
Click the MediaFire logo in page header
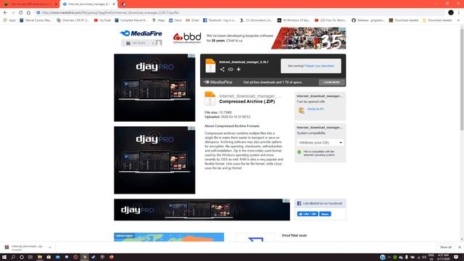click(x=141, y=33)
